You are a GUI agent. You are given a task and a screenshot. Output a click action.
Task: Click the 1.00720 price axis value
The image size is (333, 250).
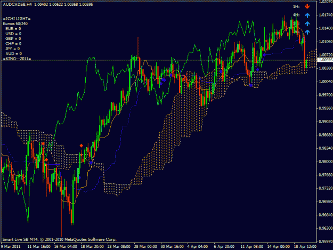(x=326, y=55)
